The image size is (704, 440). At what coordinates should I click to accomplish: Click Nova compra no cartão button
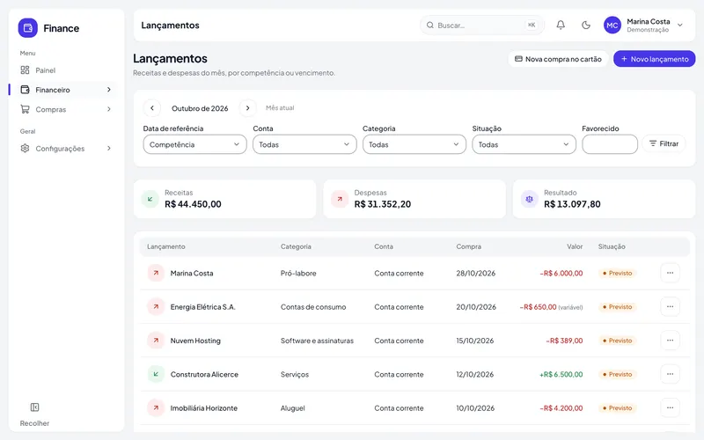coord(558,59)
